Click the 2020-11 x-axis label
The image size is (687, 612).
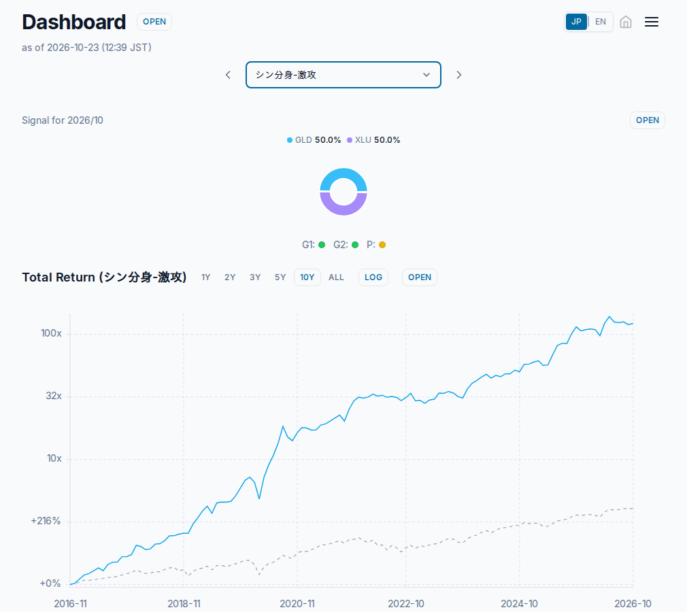297,604
